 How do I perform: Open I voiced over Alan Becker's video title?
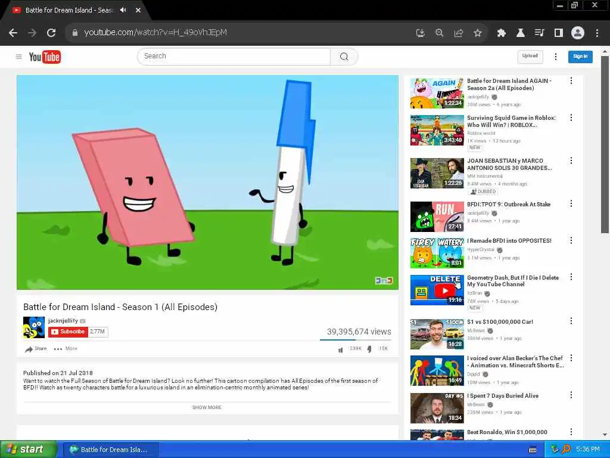tap(515, 362)
